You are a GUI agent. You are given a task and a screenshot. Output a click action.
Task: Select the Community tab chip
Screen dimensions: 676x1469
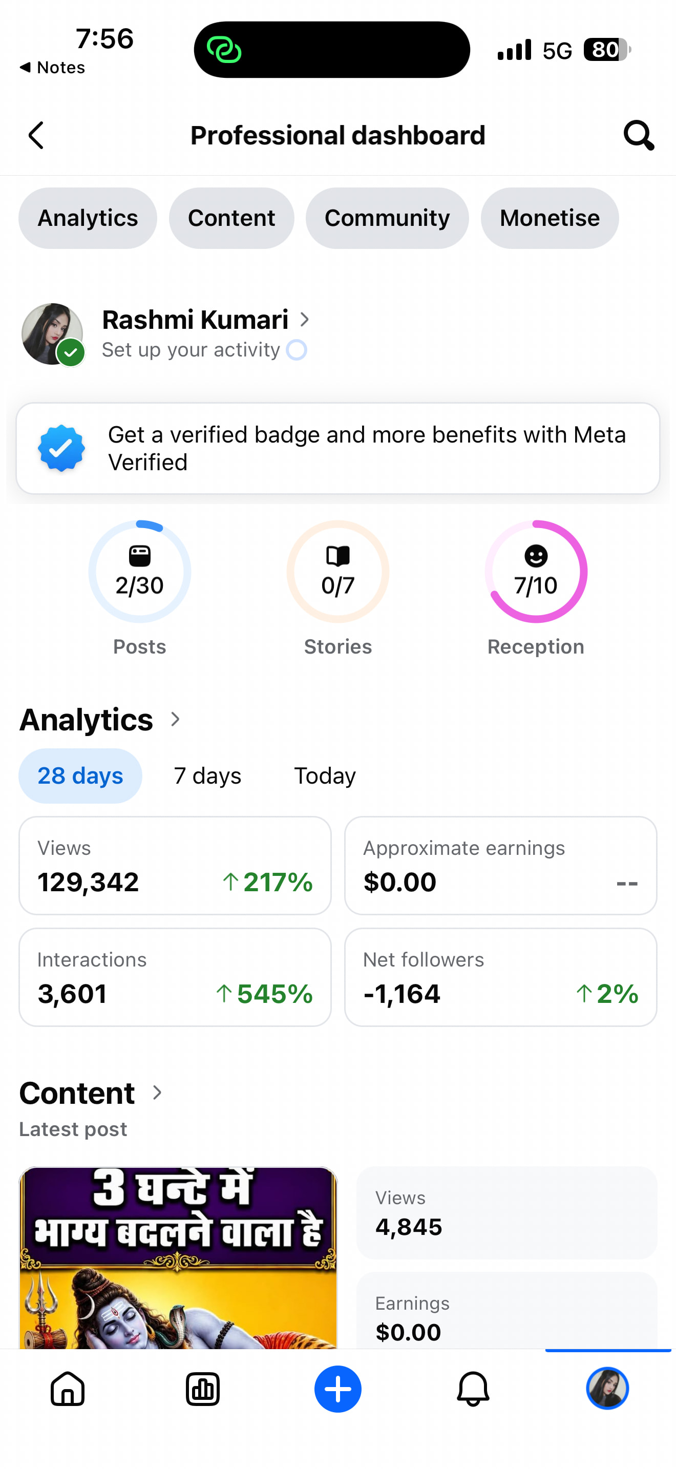pyautogui.click(x=387, y=218)
